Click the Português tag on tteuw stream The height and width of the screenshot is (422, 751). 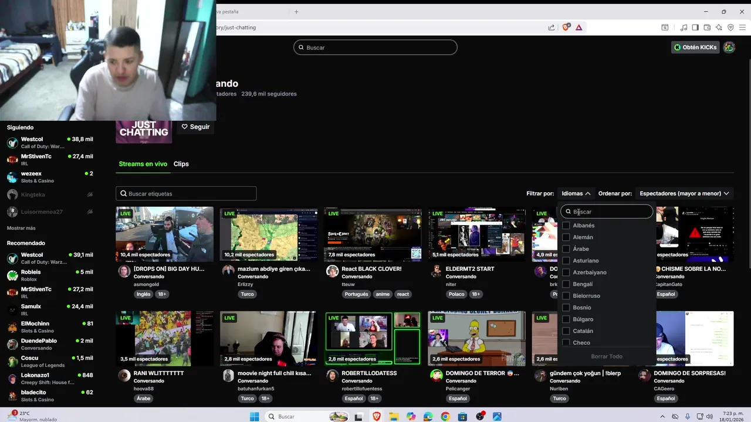point(356,294)
